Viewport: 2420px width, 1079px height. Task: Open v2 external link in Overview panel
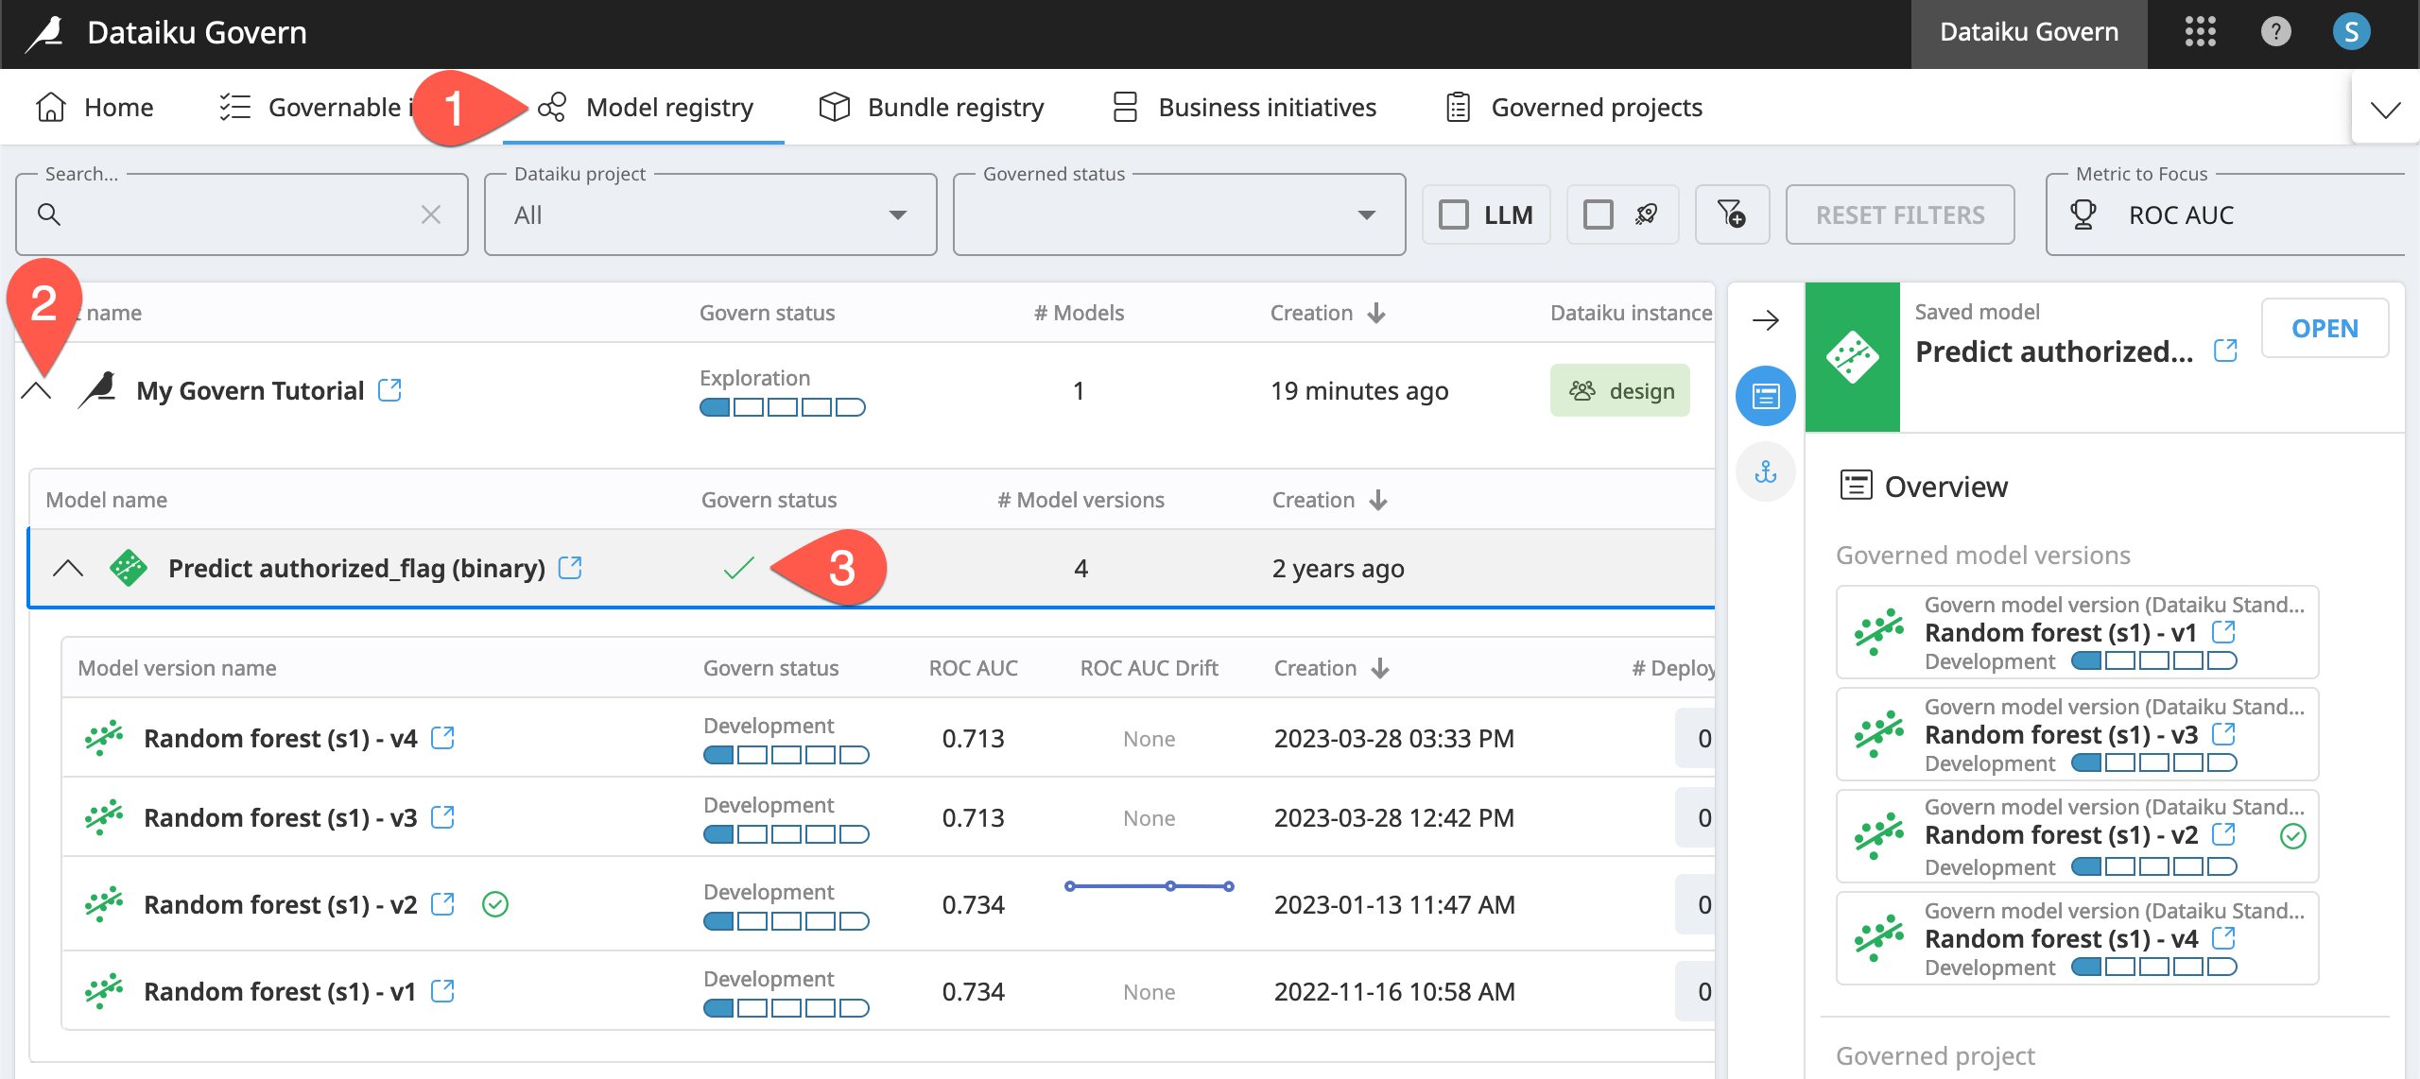coord(2223,833)
